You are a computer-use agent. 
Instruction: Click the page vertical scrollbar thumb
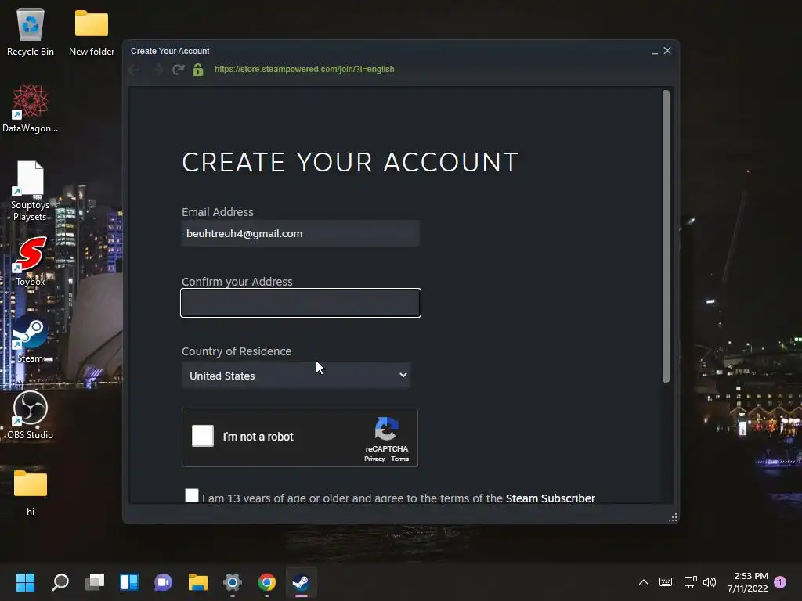pos(666,236)
